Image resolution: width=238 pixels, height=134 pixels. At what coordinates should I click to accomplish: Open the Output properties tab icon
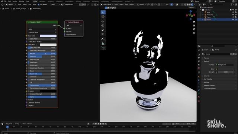pos(199,58)
